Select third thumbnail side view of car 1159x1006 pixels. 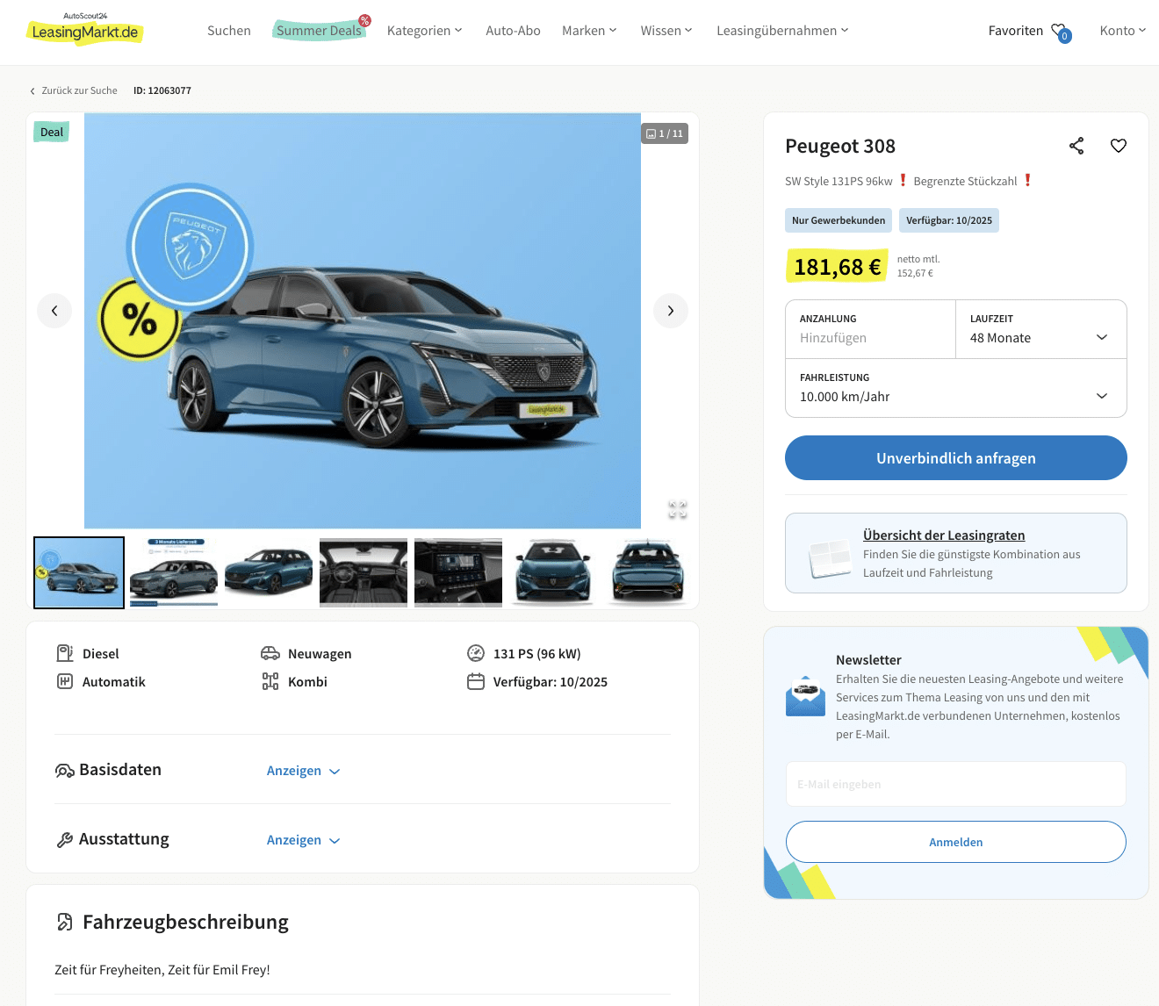[x=269, y=572]
